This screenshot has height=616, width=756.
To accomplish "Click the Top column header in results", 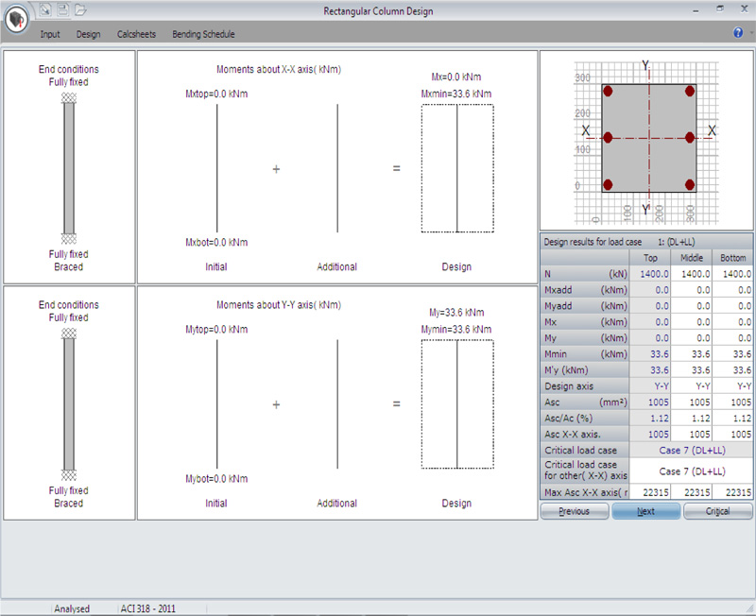I will pos(650,258).
